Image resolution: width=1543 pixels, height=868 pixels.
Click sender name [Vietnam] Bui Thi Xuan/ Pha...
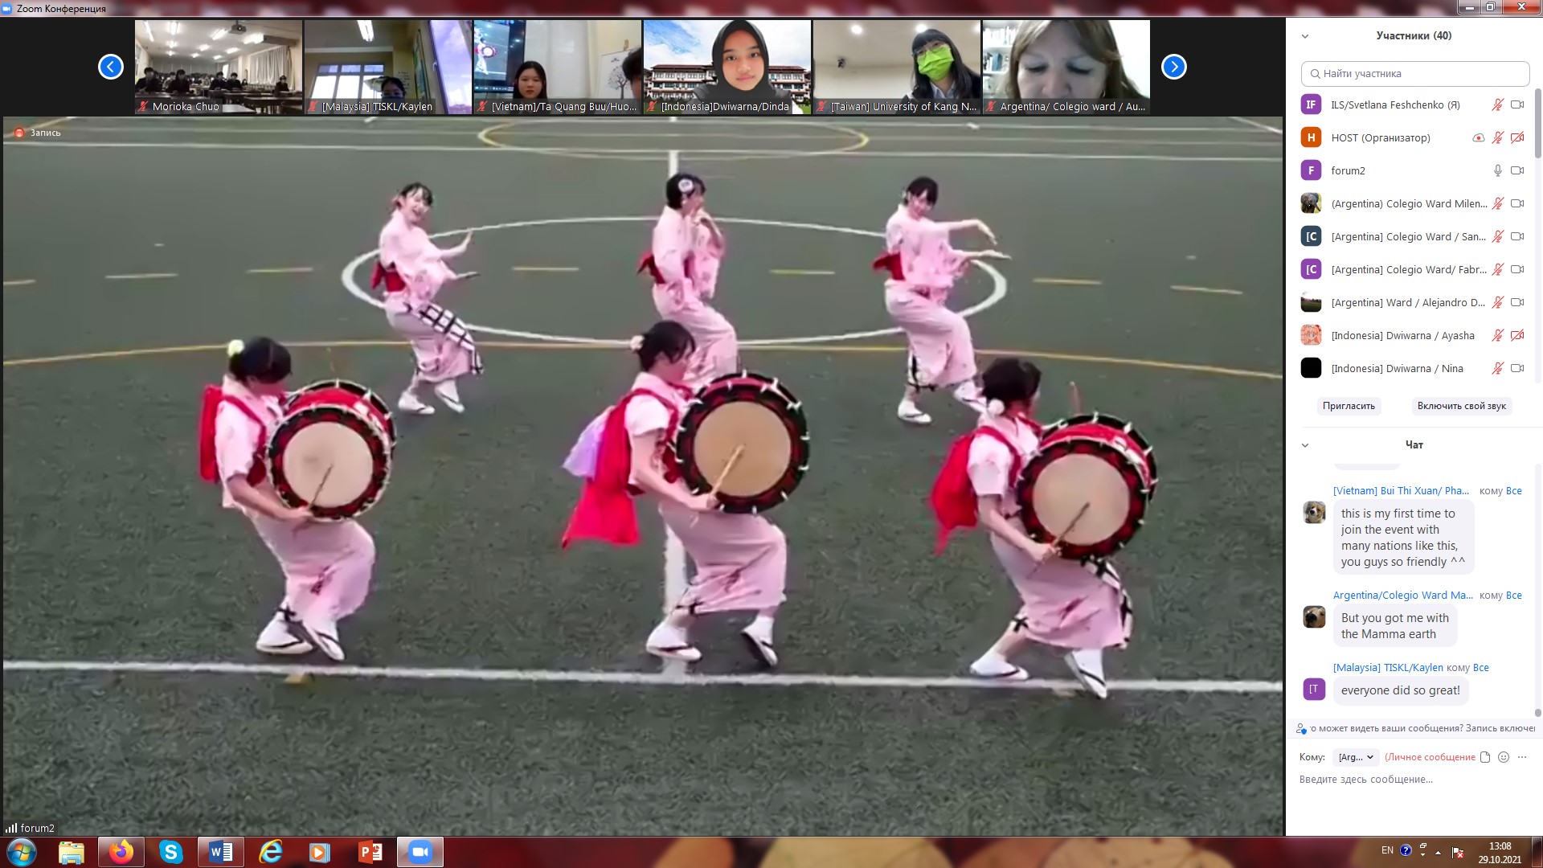click(x=1401, y=491)
